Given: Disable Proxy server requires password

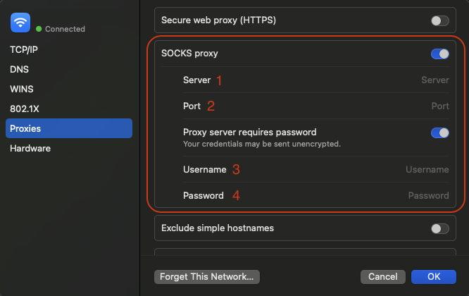Looking at the screenshot, I should click(x=439, y=132).
